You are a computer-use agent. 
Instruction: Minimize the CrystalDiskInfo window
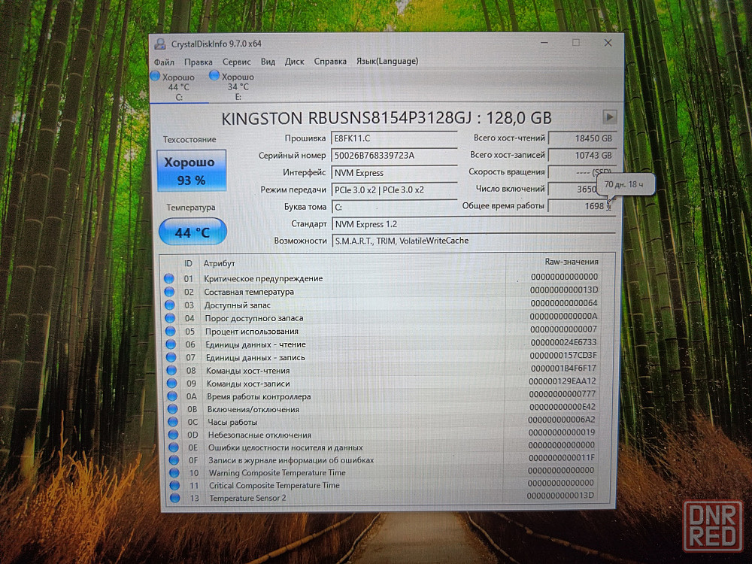click(x=544, y=43)
